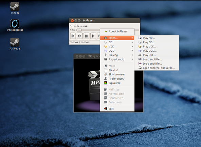Open the Altitude desktop shortcut
Viewport: 201px width, 147px height.
point(15,44)
